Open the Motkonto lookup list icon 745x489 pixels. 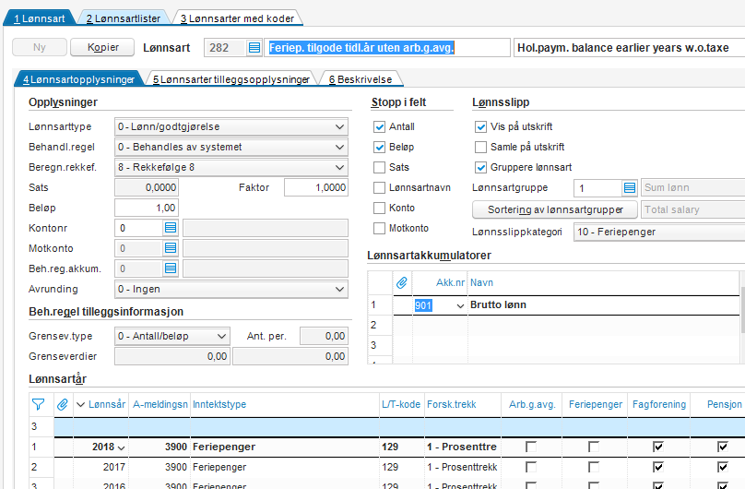pos(171,248)
